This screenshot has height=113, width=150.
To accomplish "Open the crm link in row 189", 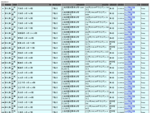I will (x=130, y=63).
